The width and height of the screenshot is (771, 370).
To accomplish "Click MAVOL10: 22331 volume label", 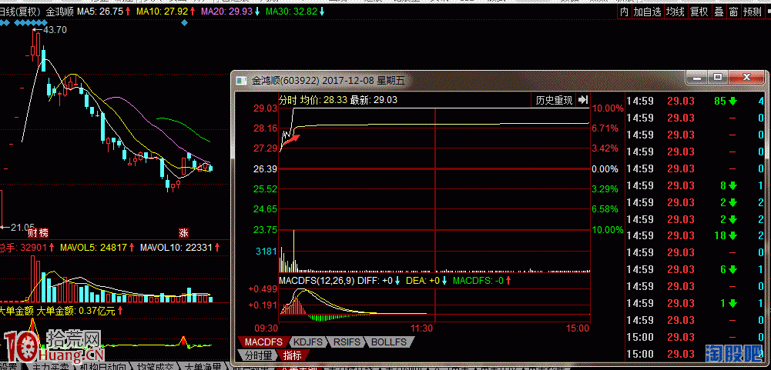I will (x=176, y=247).
